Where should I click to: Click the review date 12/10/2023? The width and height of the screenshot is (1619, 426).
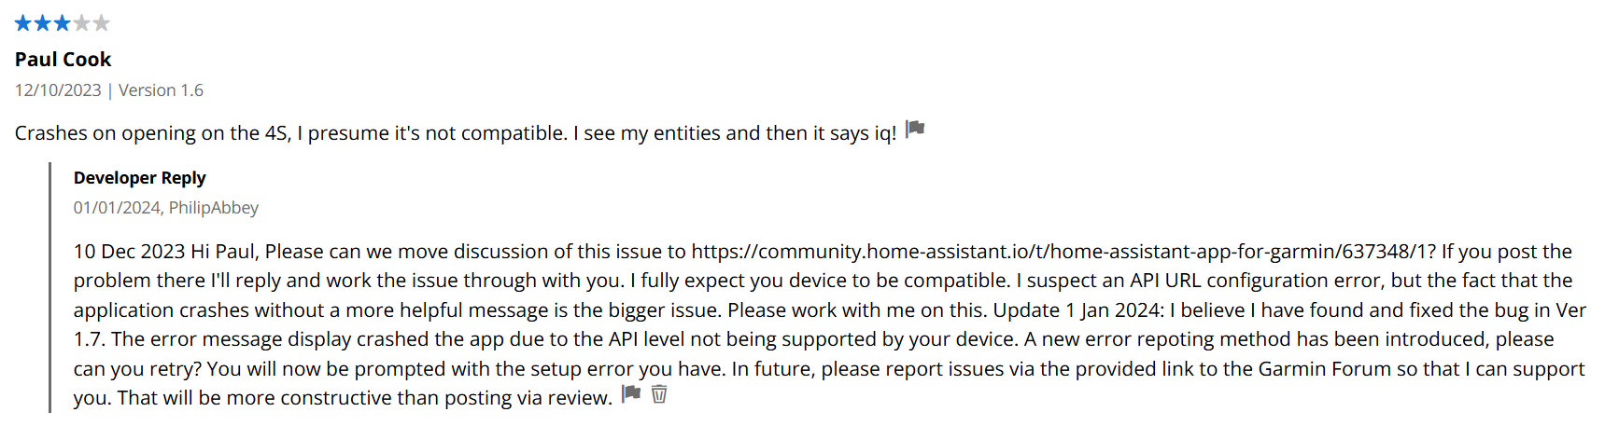(58, 90)
